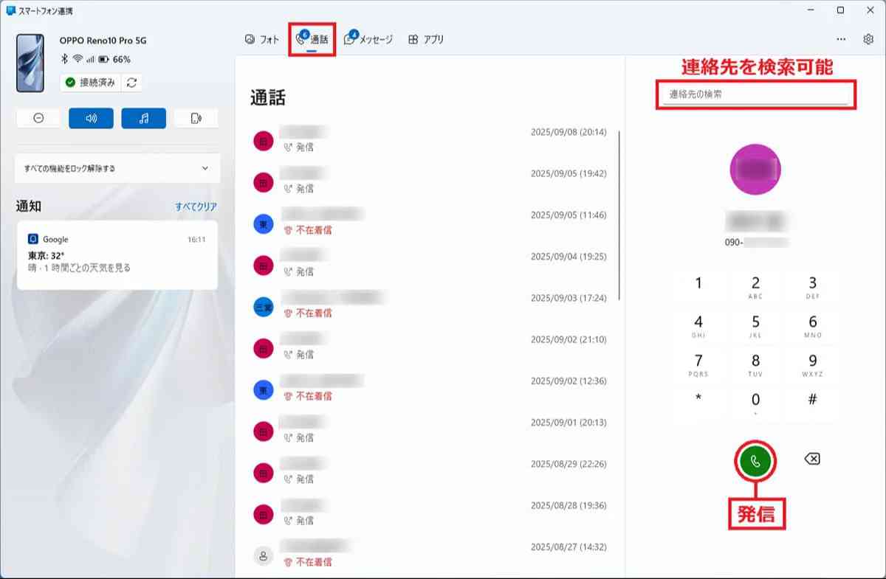The image size is (886, 579).
Task: Open the settings gear
Action: (868, 40)
